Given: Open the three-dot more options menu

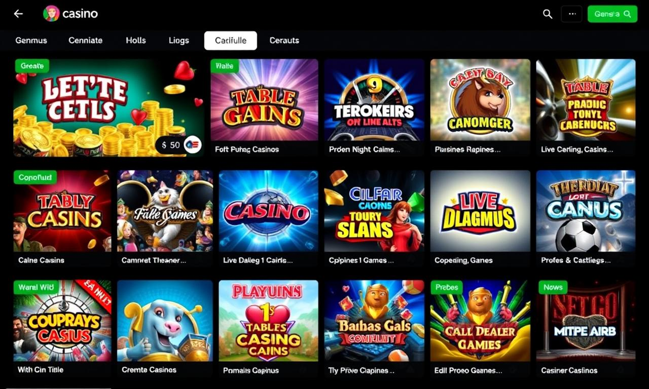Looking at the screenshot, I should [572, 14].
